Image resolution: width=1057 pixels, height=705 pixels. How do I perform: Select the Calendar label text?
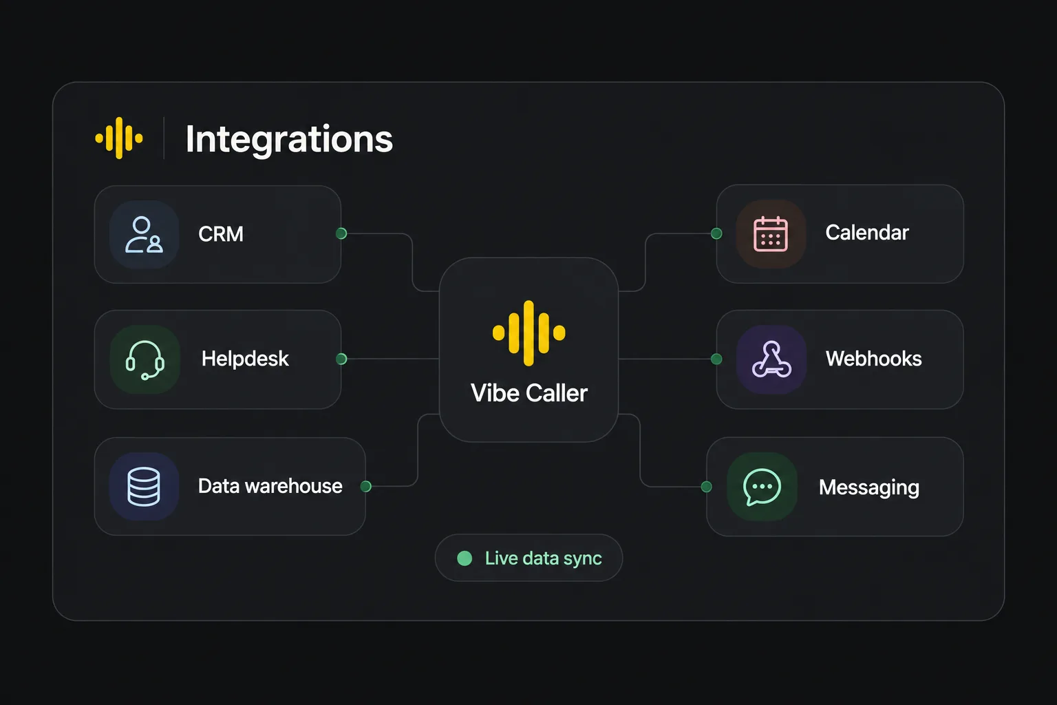click(867, 233)
